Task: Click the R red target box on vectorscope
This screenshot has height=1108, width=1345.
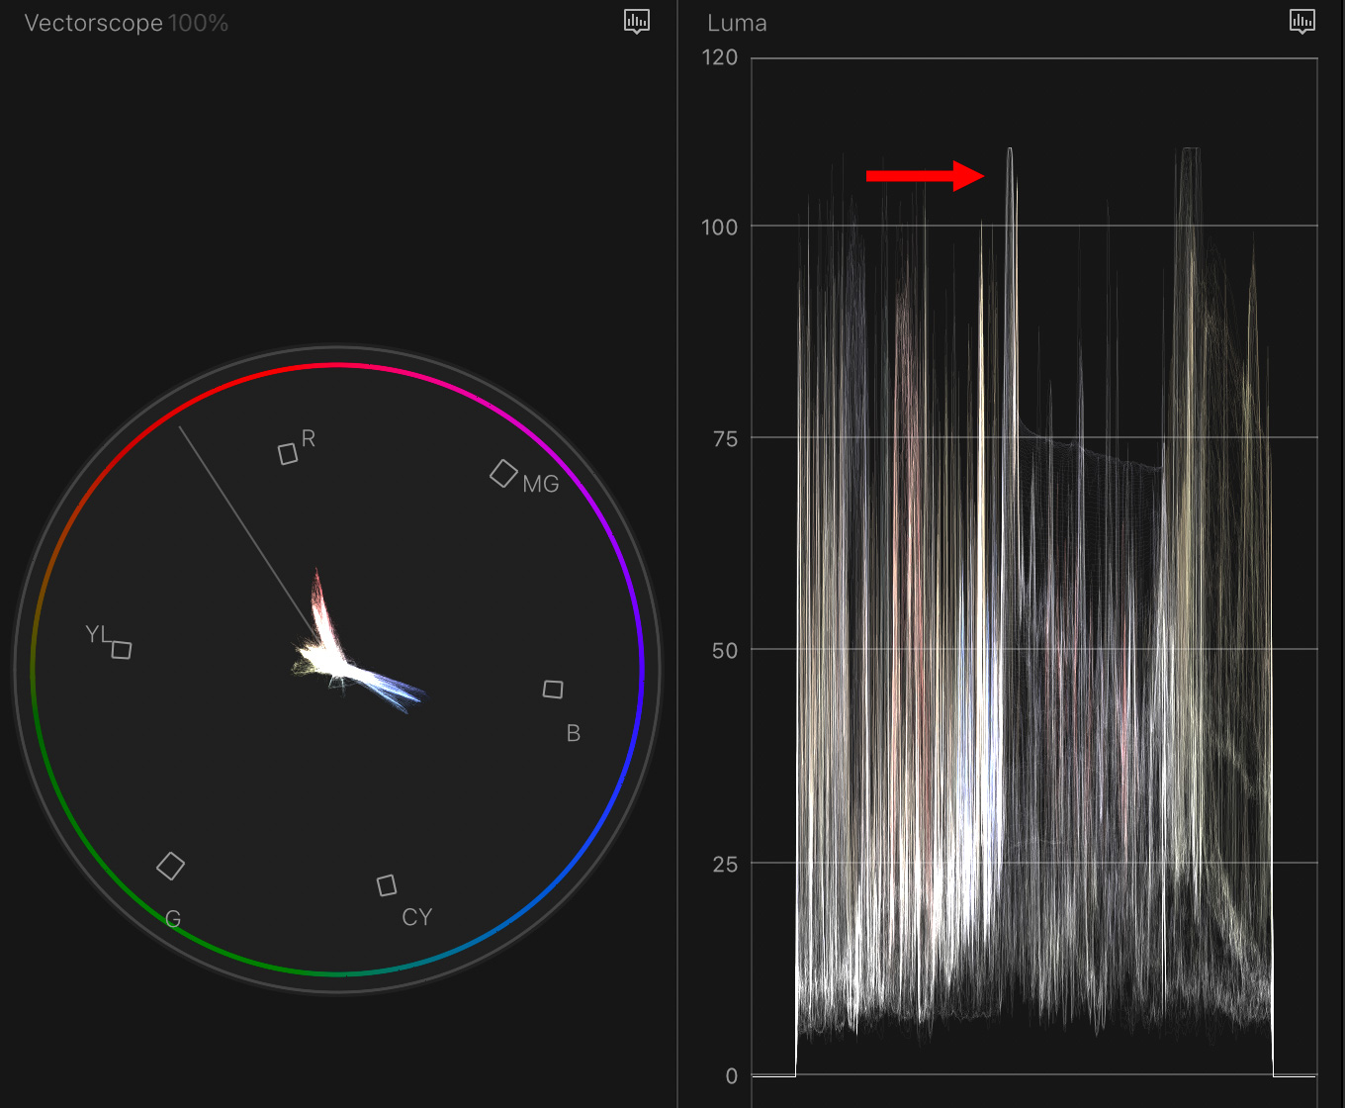Action: pos(288,453)
